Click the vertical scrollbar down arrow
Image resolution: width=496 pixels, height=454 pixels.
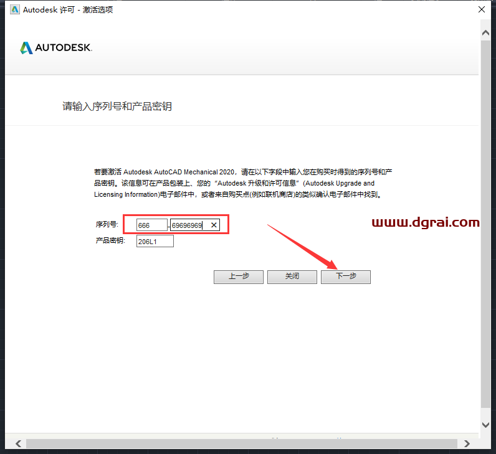pyautogui.click(x=485, y=425)
